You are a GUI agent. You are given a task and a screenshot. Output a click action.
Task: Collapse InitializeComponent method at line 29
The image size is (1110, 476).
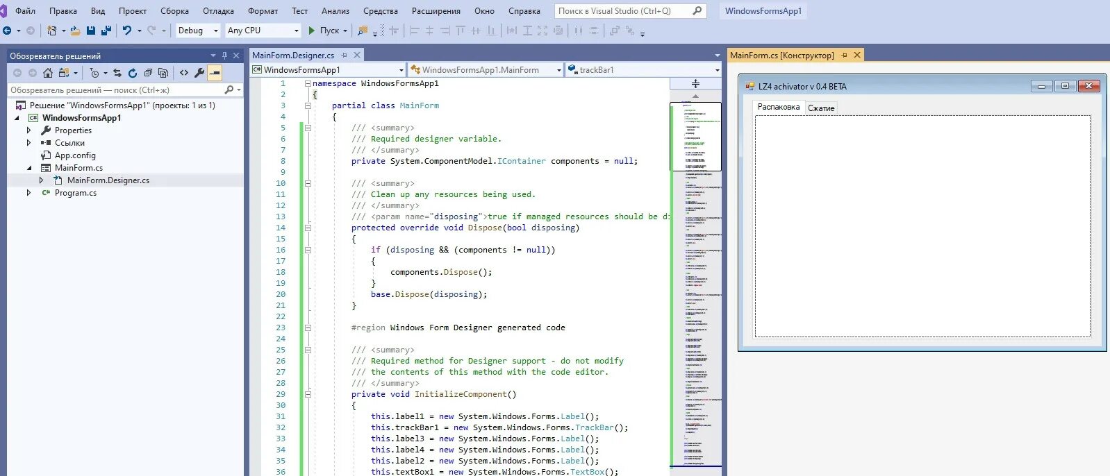(x=308, y=394)
